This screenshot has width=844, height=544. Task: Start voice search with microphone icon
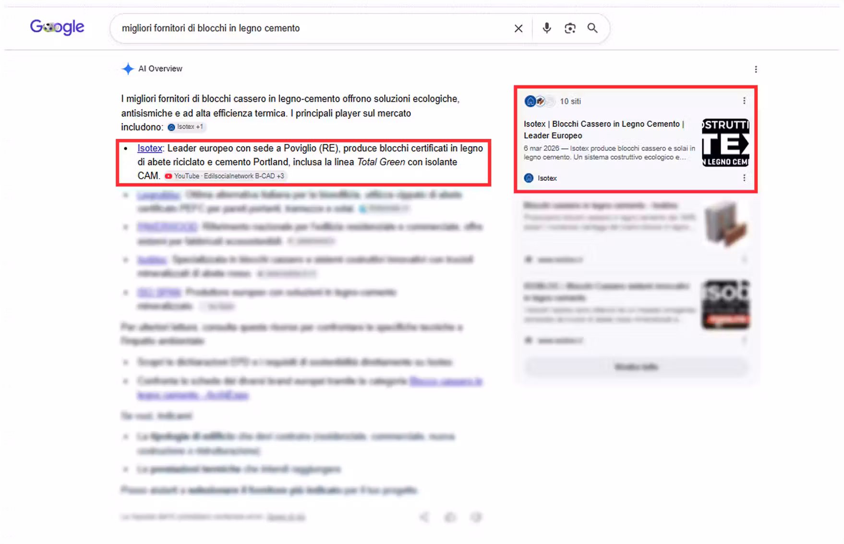coord(546,28)
